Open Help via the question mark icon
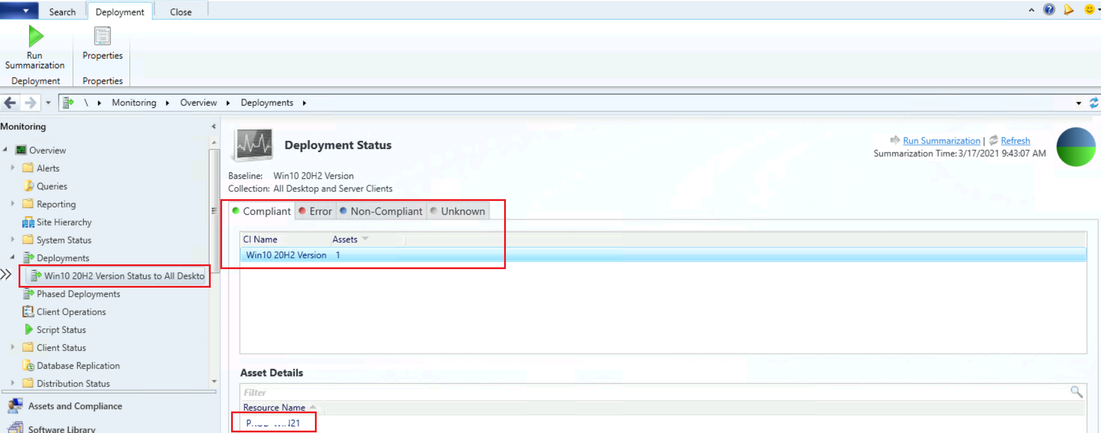This screenshot has height=433, width=1101. click(1049, 10)
